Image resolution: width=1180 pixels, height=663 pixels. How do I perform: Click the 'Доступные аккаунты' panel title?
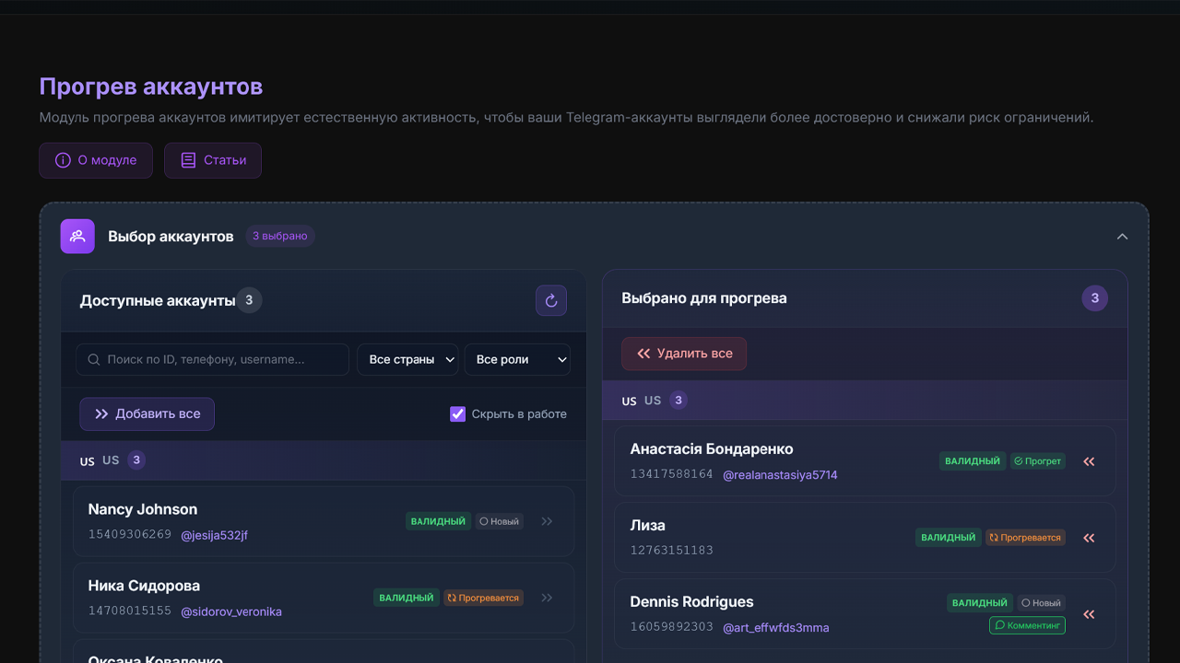pyautogui.click(x=158, y=300)
